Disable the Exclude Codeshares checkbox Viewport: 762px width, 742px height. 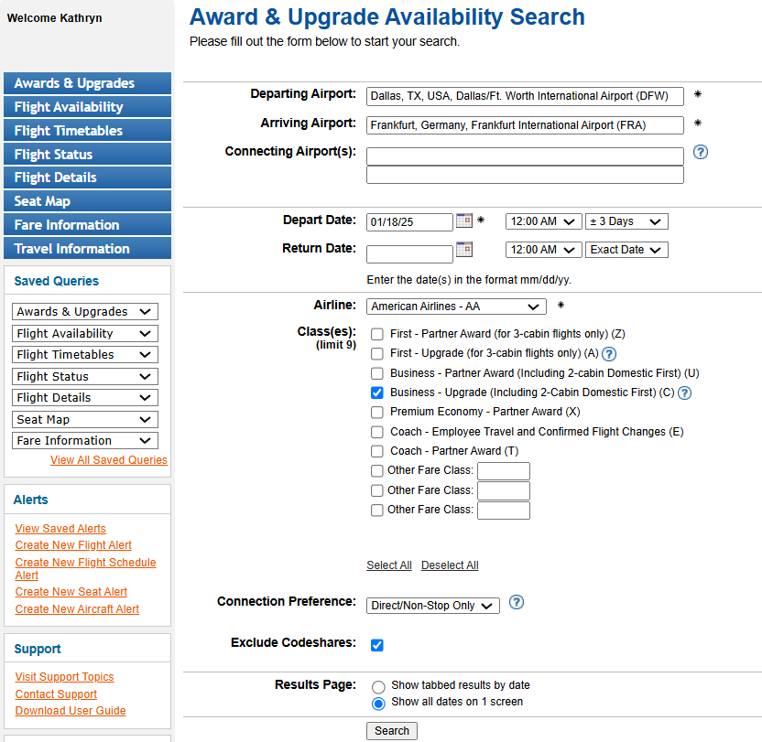coord(376,645)
